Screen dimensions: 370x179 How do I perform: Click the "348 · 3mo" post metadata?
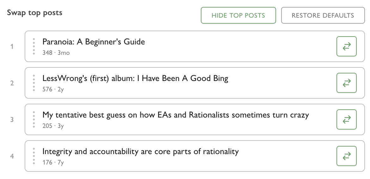tap(56, 53)
